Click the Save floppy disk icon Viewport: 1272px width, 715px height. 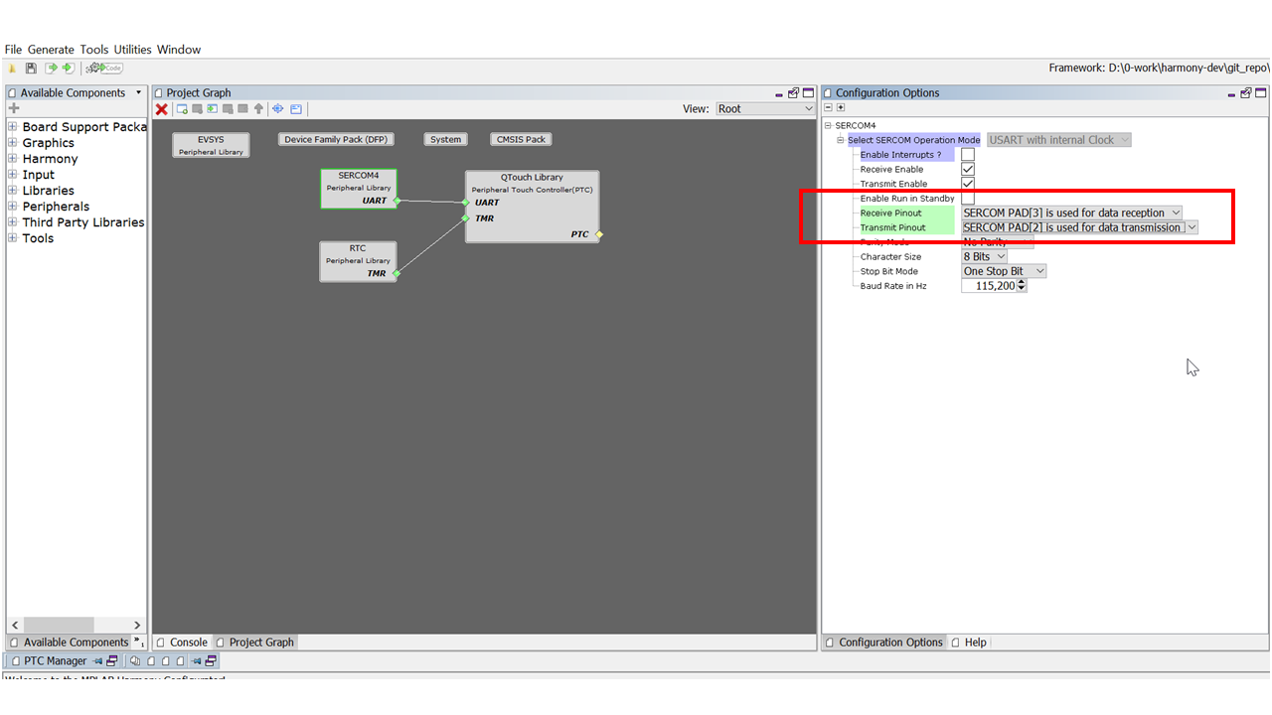pos(31,69)
